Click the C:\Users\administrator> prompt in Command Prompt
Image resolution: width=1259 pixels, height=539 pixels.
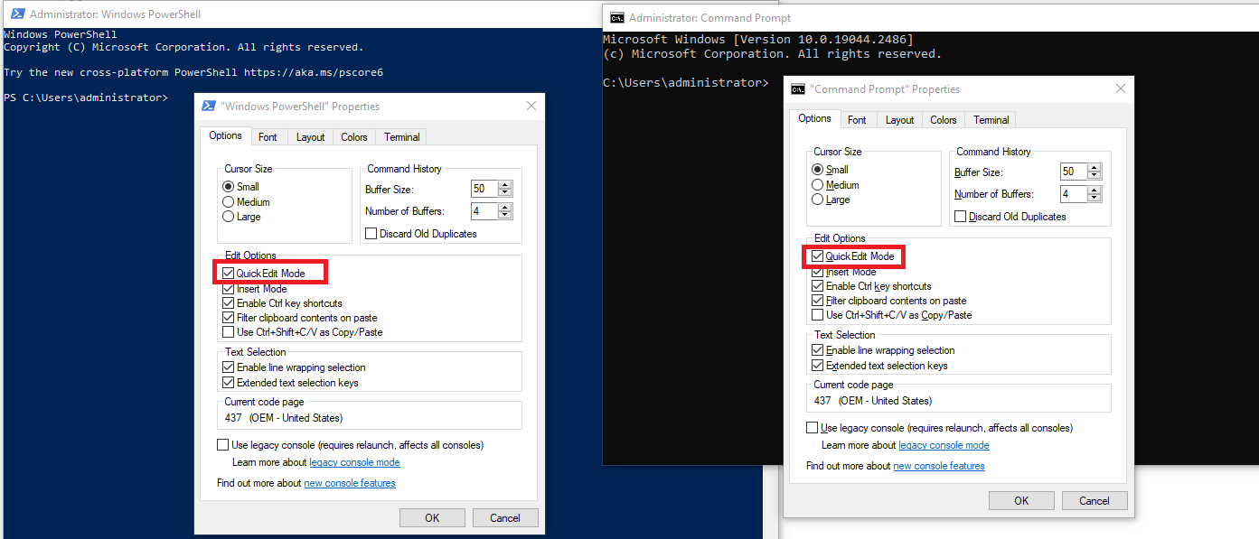686,82
